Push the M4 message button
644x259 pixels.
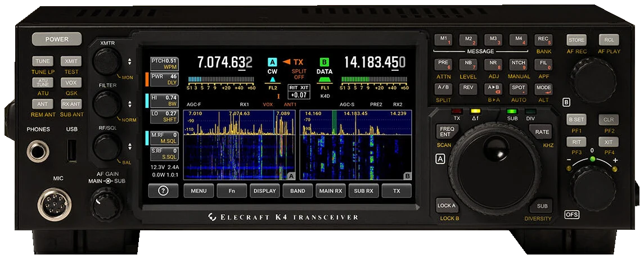tap(519, 40)
